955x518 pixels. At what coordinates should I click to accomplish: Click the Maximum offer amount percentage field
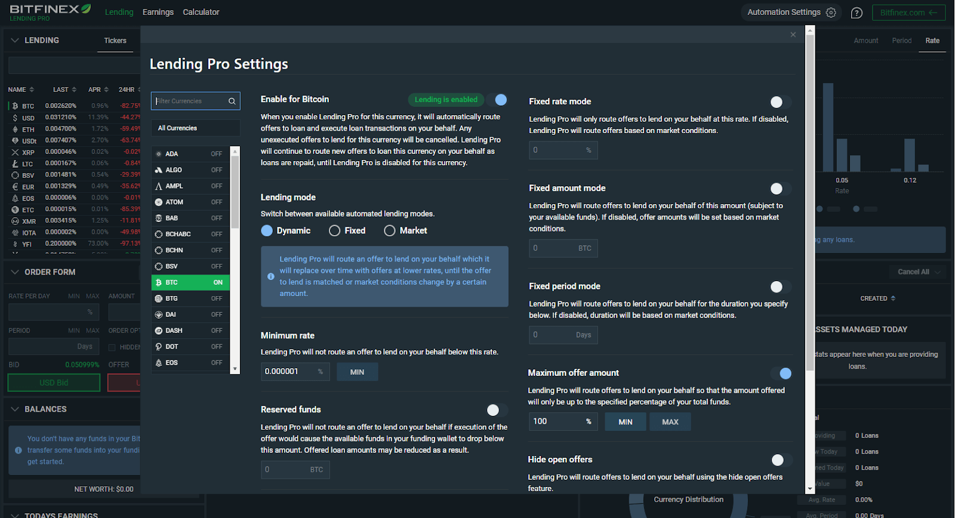click(563, 422)
